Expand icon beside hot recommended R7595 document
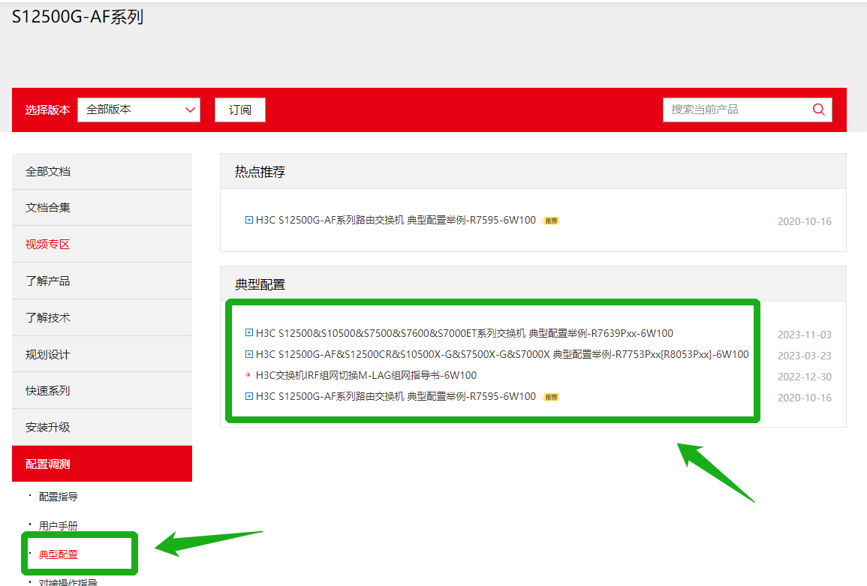The height and width of the screenshot is (586, 867). (x=248, y=220)
